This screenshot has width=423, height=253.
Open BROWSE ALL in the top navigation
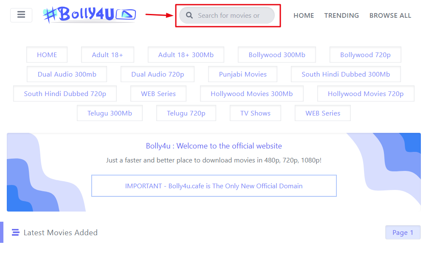pos(390,16)
